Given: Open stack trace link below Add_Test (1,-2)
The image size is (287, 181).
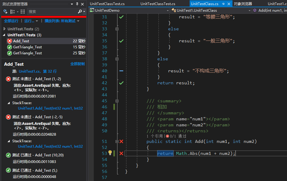Looking at the screenshot, I should (50, 108).
